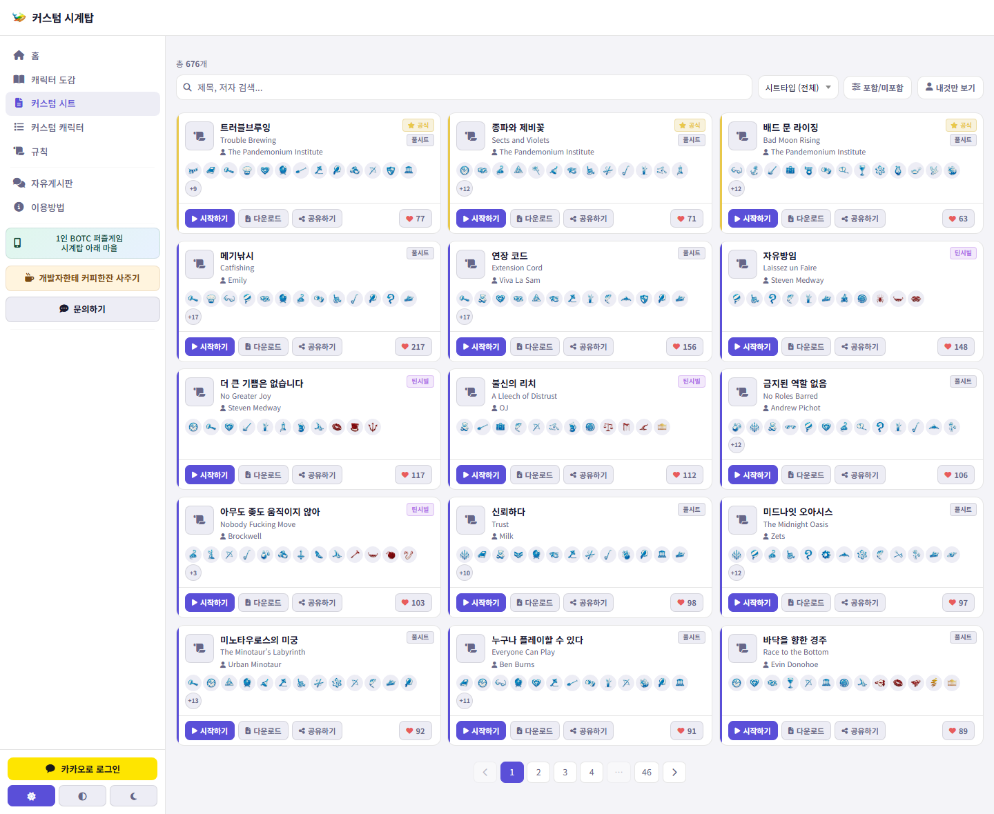This screenshot has width=994, height=814.
Task: Download the 자유방임 sheet
Action: 806,347
